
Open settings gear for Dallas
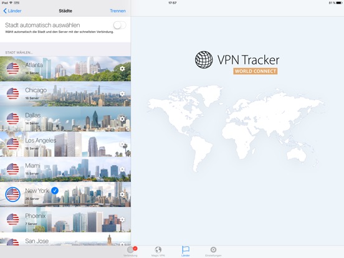122,119
